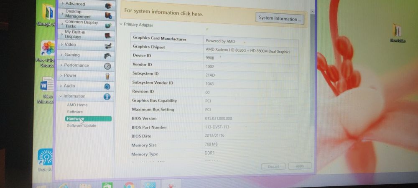Viewport: 418px width, 188px height.
Task: Expand the Video section chevron
Action: 62,45
